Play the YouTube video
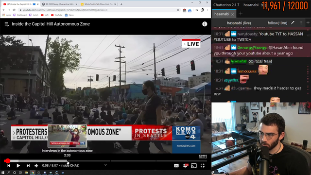The image size is (311, 175). click(18, 165)
